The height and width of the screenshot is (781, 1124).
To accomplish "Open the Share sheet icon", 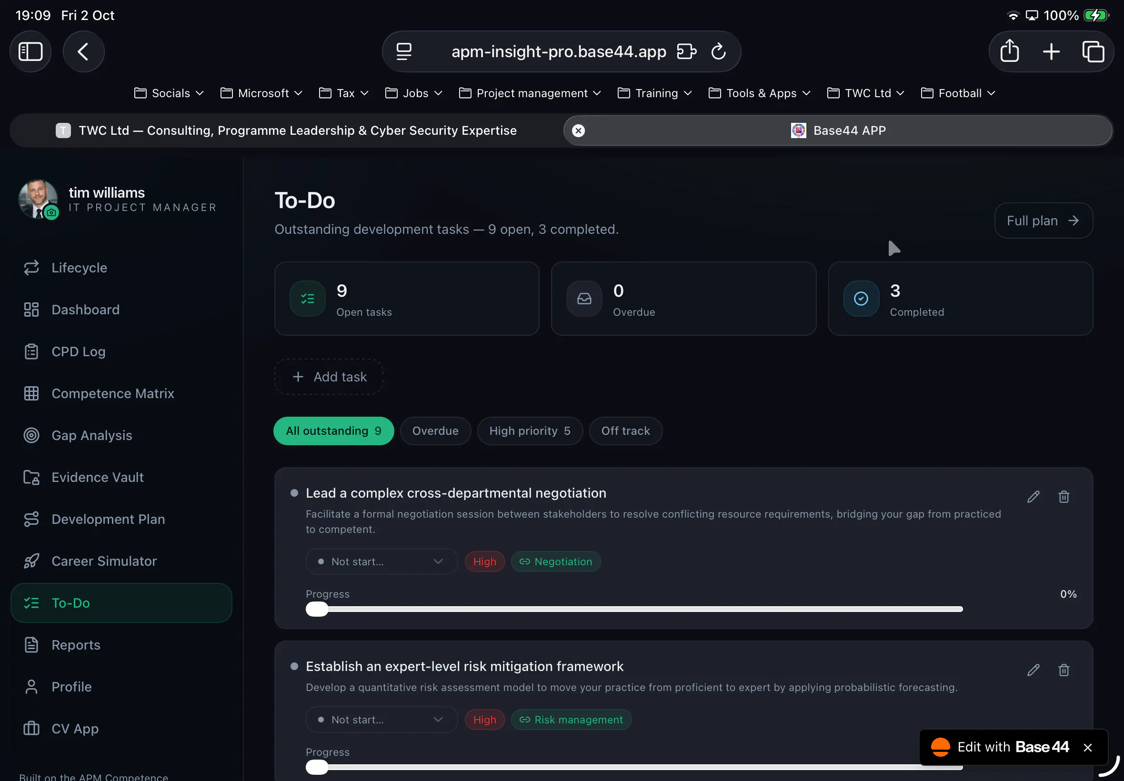I will pos(1010,51).
